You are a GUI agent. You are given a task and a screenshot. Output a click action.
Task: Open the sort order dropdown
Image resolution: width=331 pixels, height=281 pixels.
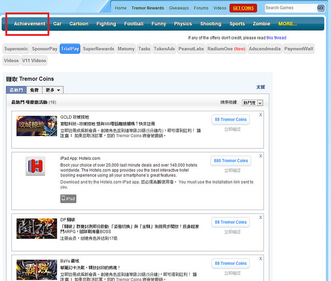point(252,103)
